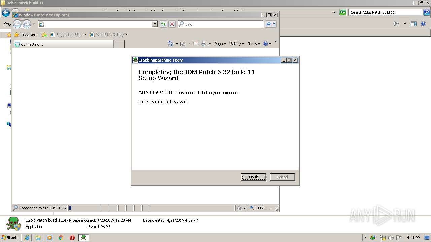The image size is (431, 242).
Task: Click Add to Favorites Bar icon
Action: click(44, 34)
